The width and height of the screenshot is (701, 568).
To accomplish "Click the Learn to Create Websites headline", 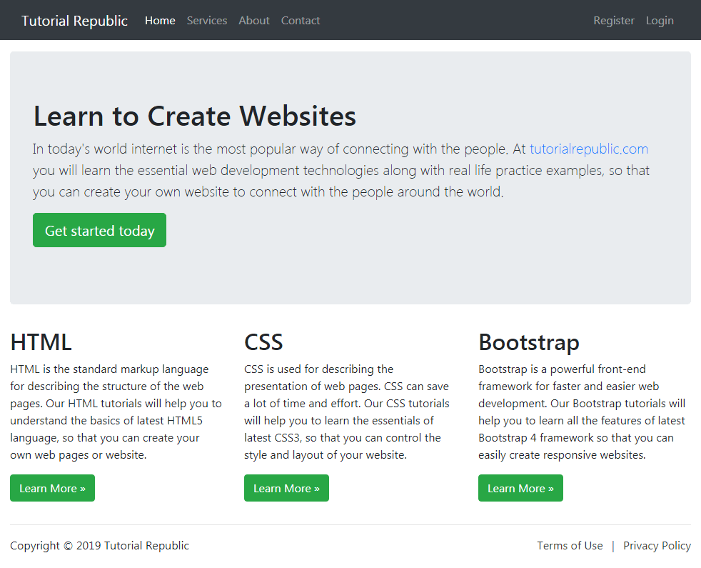I will pyautogui.click(x=193, y=116).
